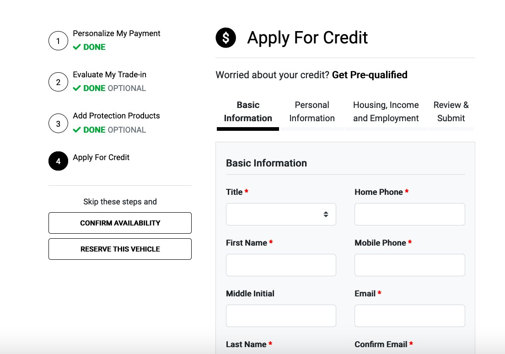Click the dollar sign Apply For Credit icon
505x354 pixels.
tap(226, 38)
